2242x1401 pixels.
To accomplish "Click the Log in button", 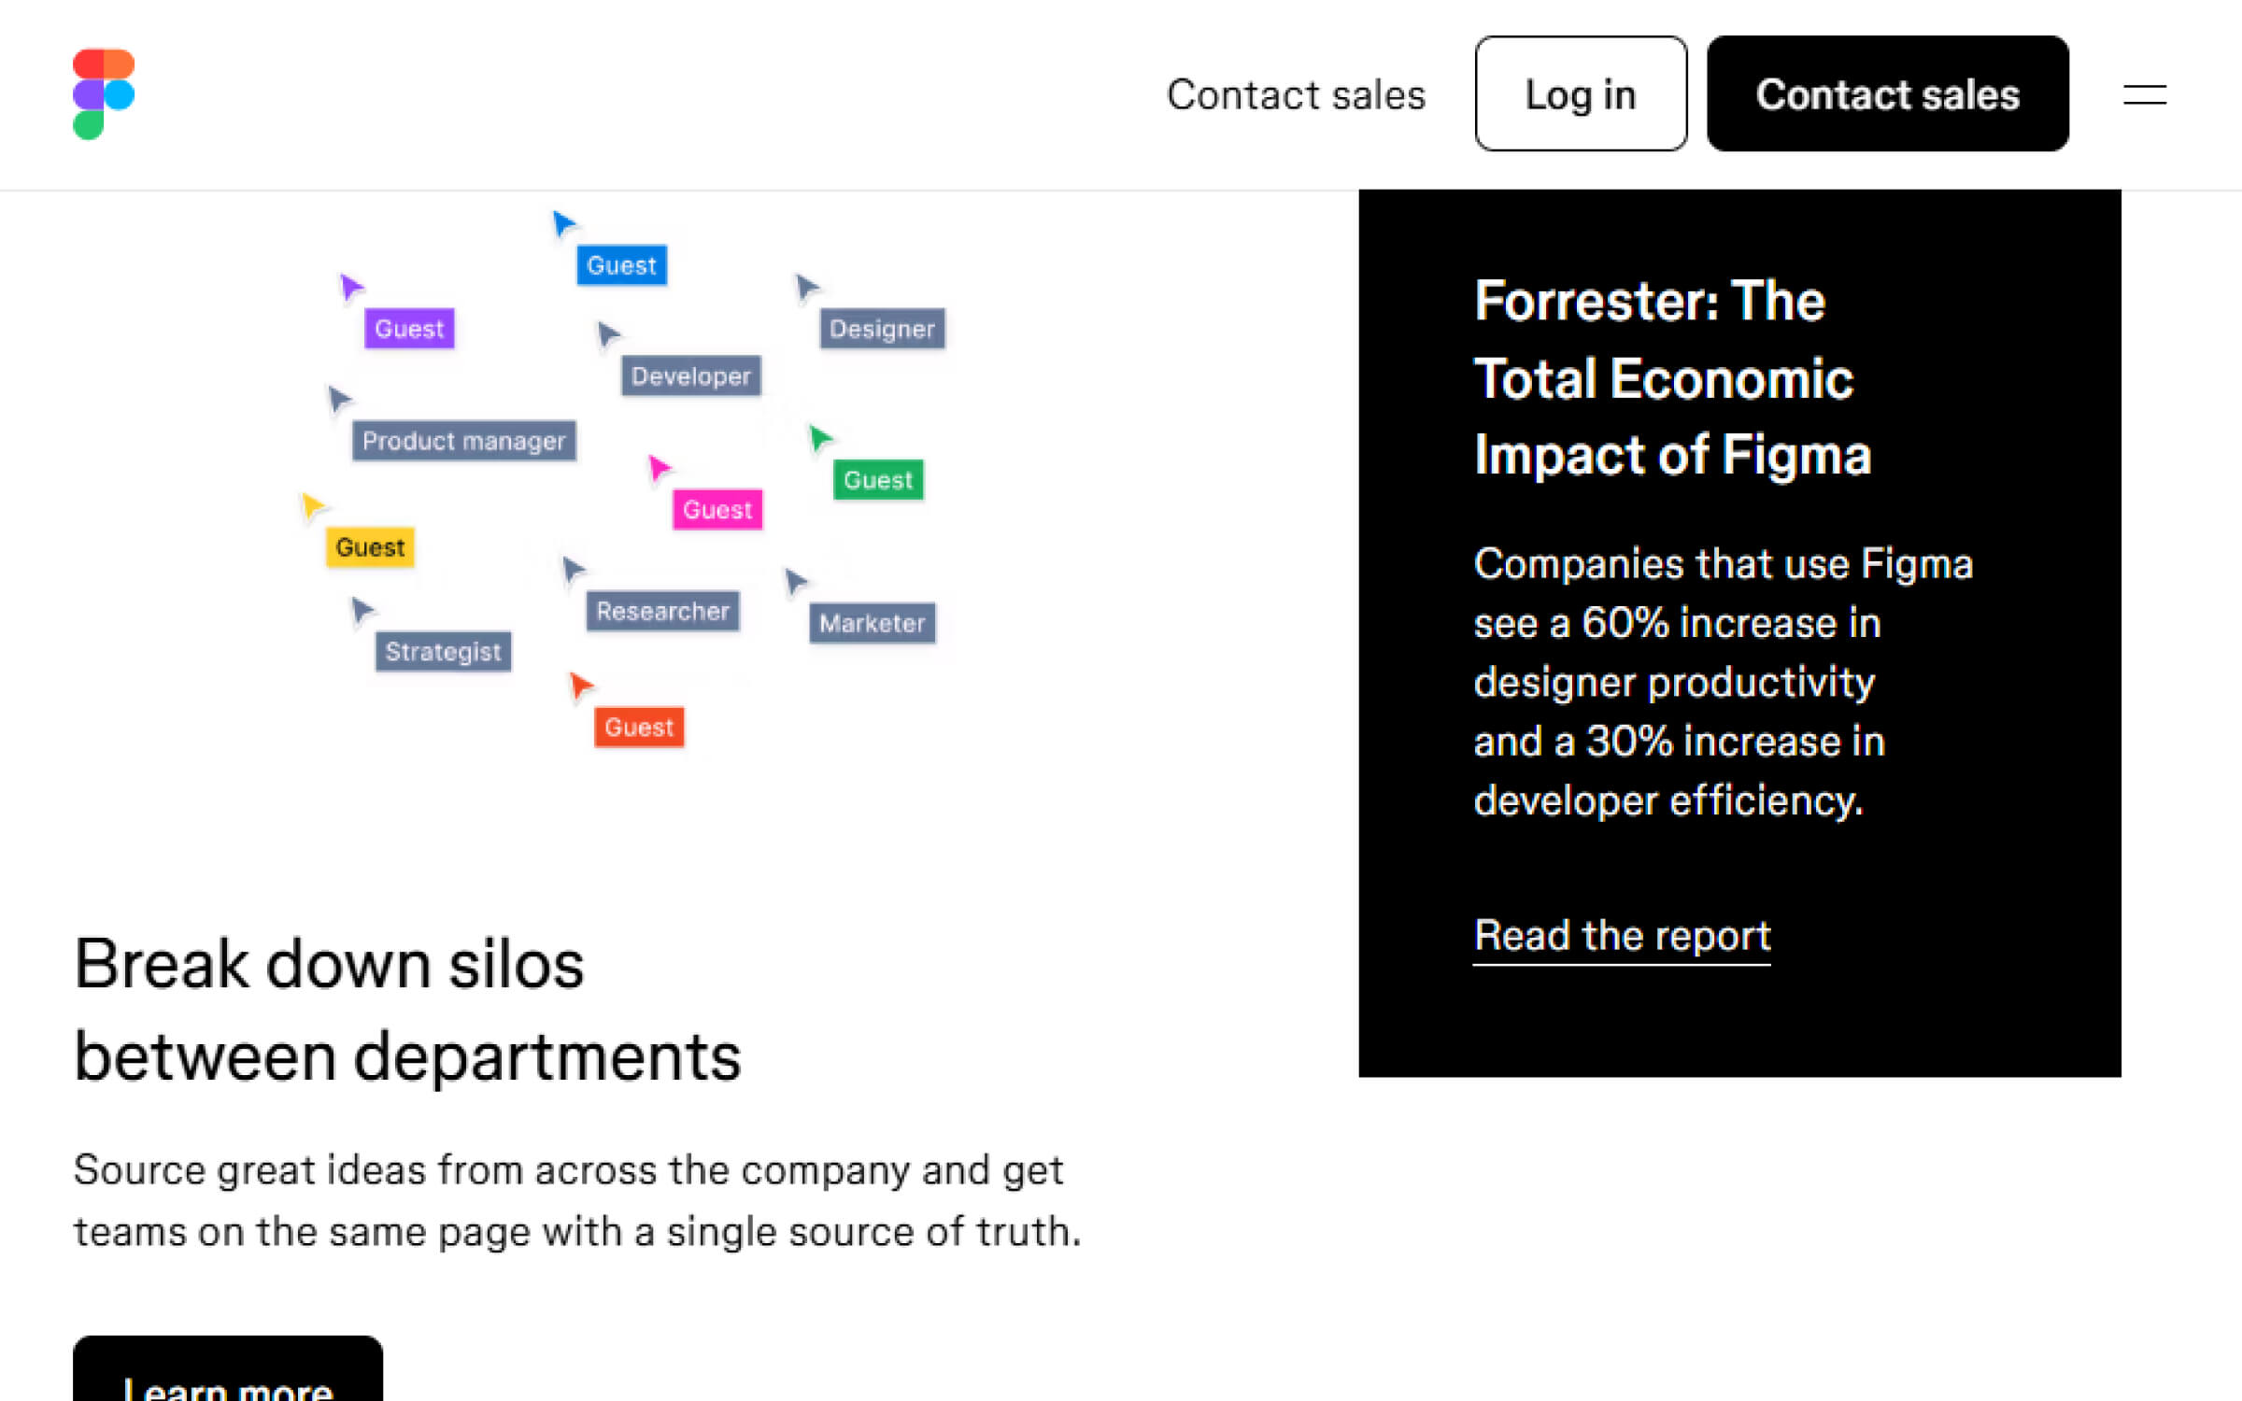I will click(x=1580, y=94).
